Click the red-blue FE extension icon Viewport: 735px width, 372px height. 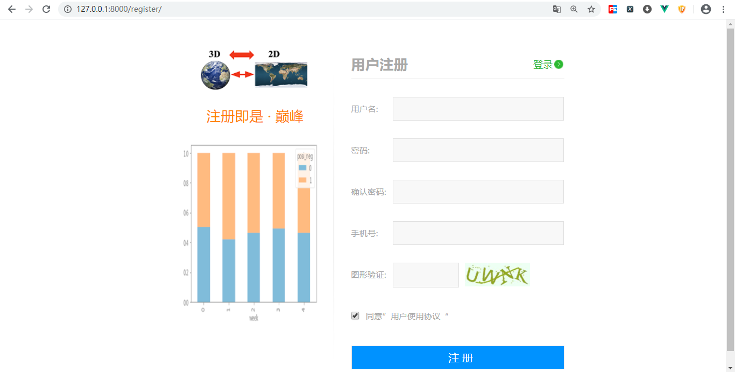612,9
